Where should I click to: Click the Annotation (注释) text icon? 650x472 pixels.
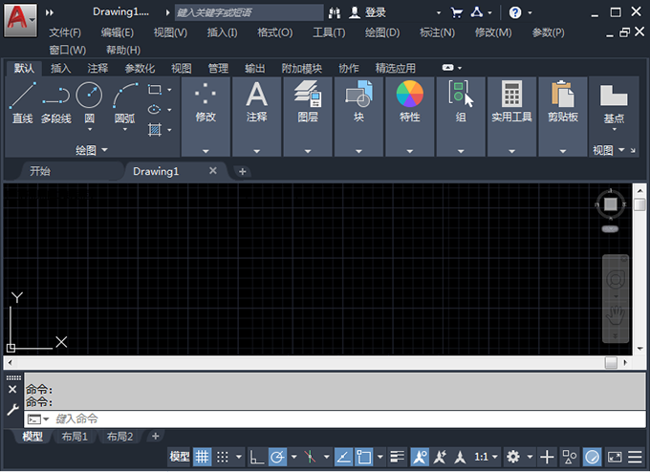256,96
